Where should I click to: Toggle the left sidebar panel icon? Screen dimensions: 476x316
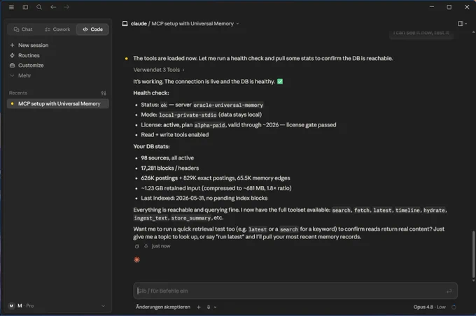25,7
